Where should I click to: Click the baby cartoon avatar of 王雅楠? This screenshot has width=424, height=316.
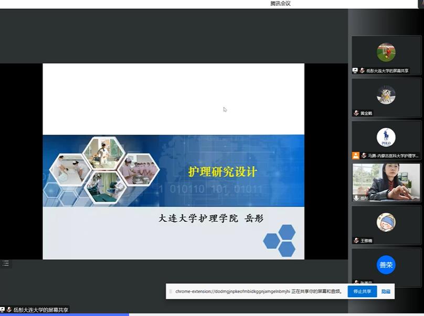click(x=386, y=222)
